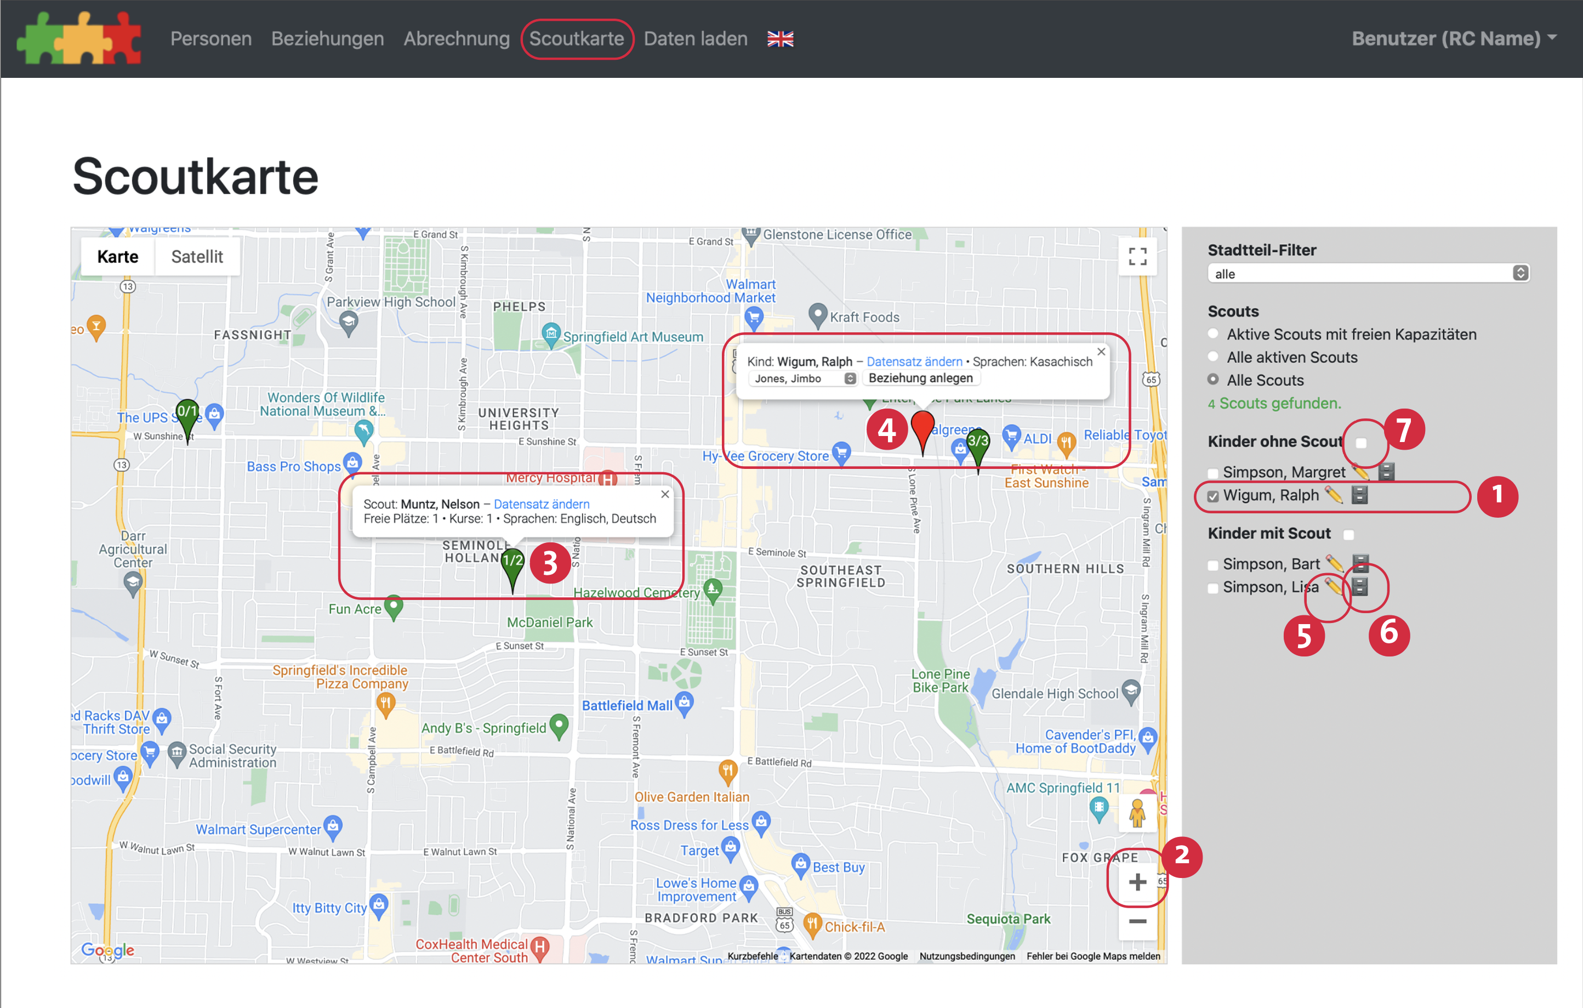Open the Beziehungen menu item

click(x=327, y=39)
